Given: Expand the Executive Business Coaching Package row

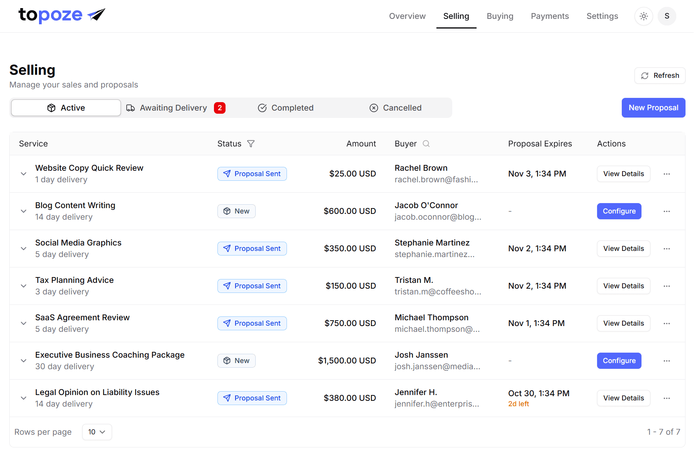Looking at the screenshot, I should coord(23,361).
